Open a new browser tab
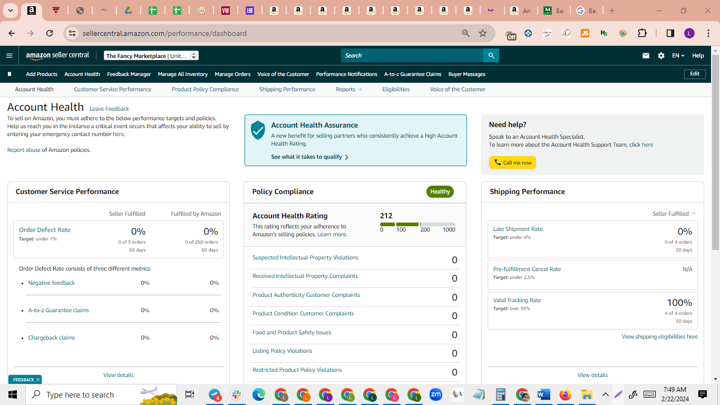Image resolution: width=720 pixels, height=405 pixels. tap(612, 11)
